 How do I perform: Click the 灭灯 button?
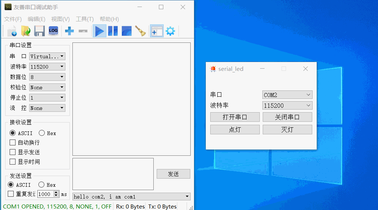pos(287,130)
